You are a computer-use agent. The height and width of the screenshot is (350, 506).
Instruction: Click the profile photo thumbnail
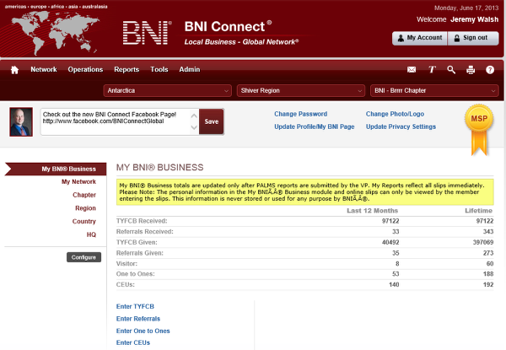(21, 122)
